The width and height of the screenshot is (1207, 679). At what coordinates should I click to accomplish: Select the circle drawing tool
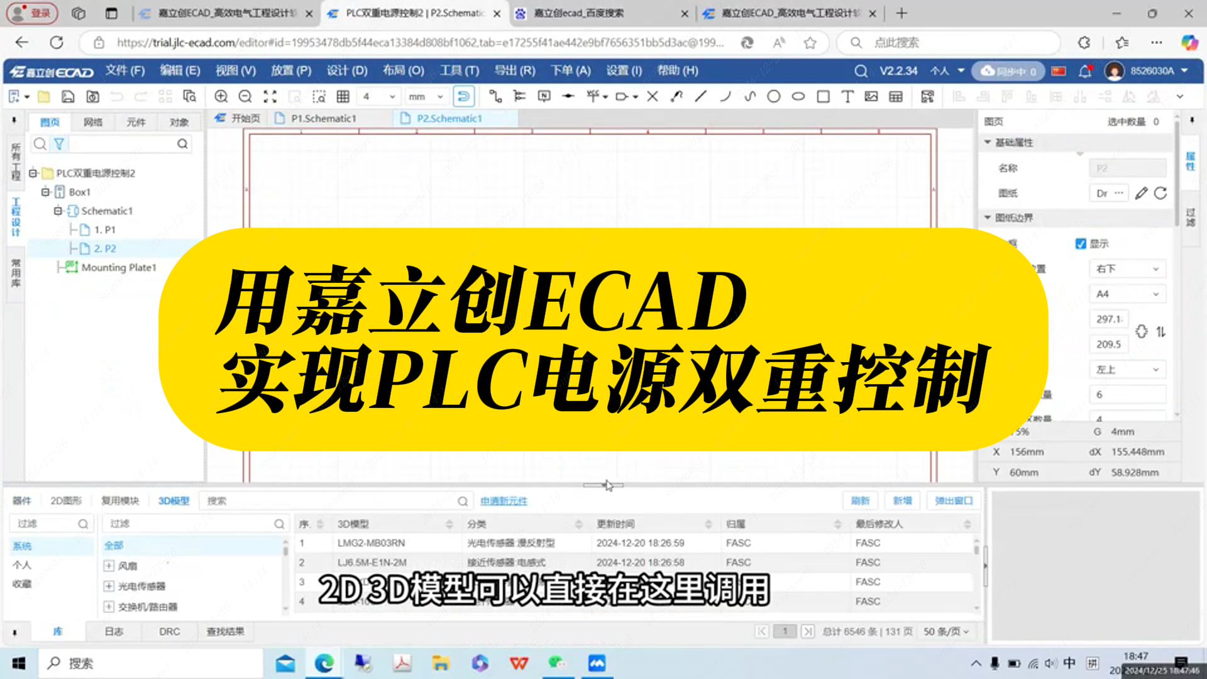click(774, 96)
